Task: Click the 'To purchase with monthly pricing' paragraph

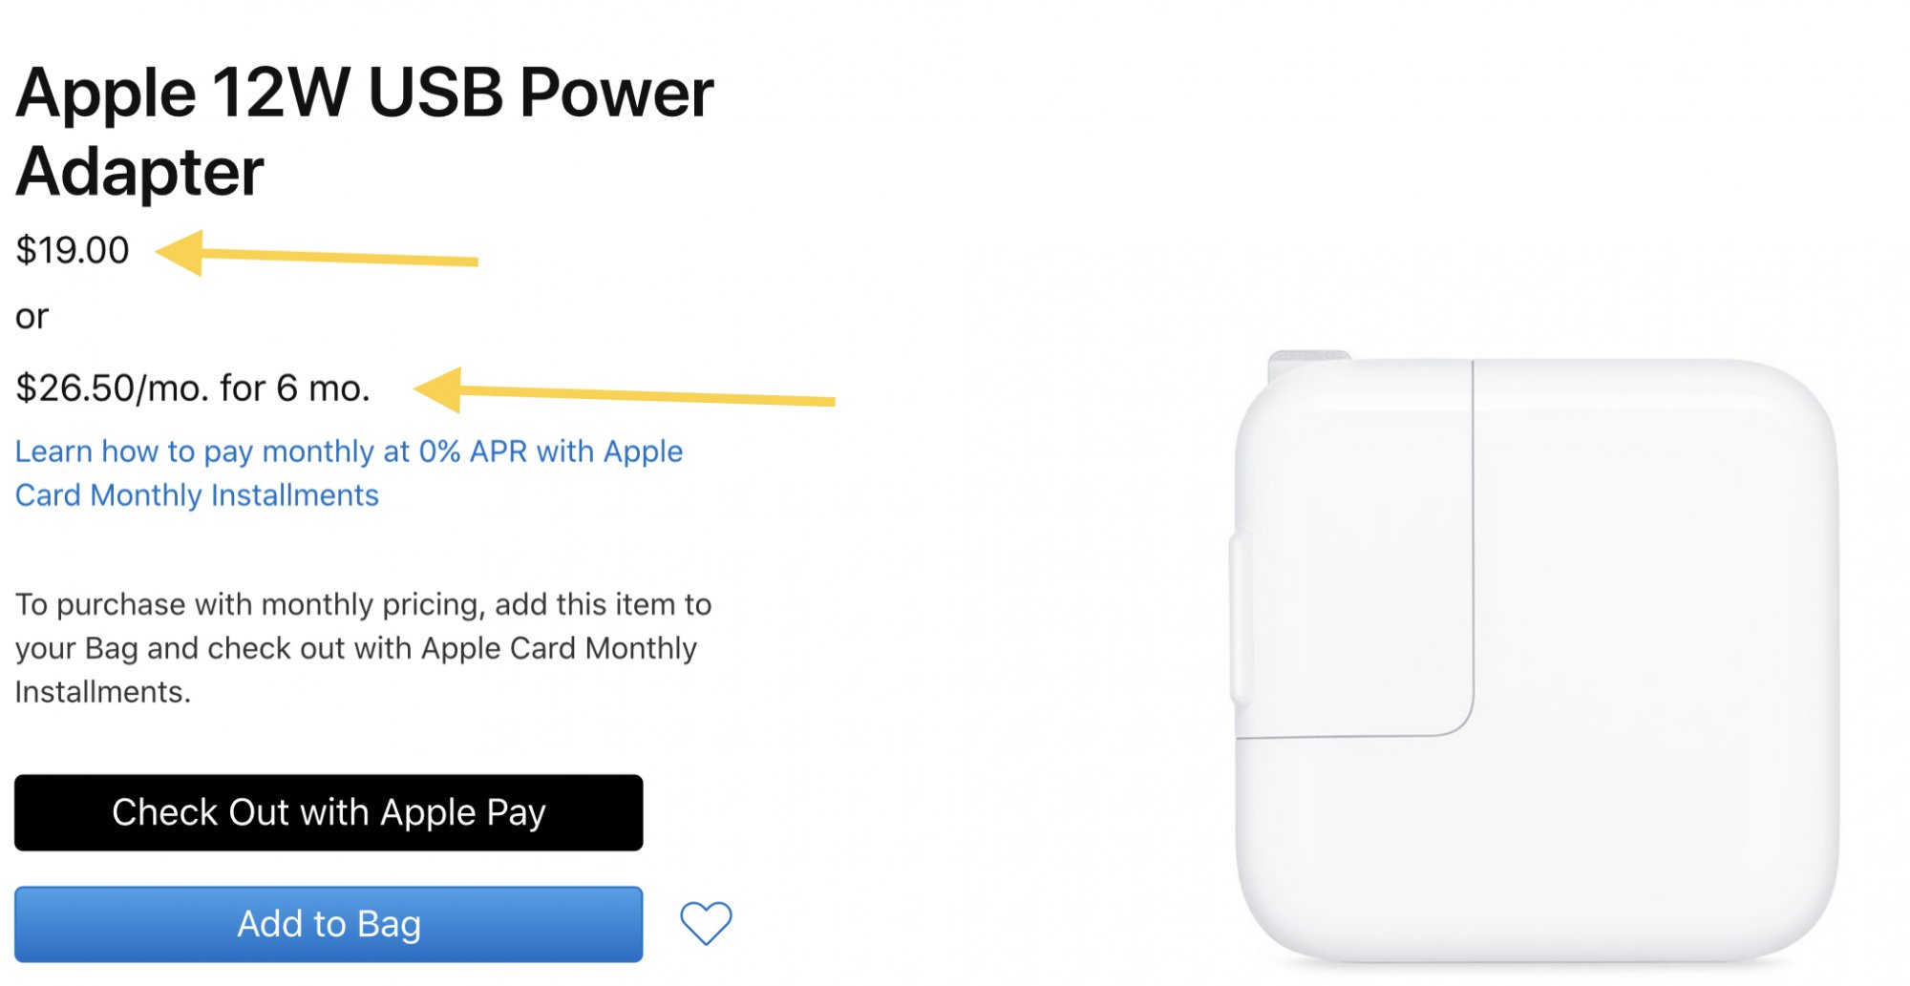Action: (x=363, y=648)
